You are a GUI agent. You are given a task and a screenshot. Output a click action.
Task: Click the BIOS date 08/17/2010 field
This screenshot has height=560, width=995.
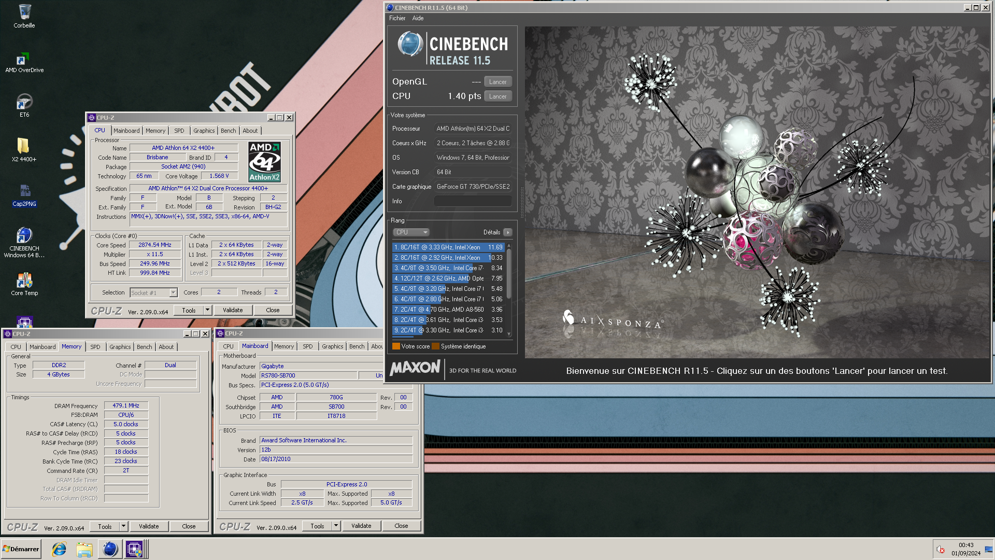(336, 459)
